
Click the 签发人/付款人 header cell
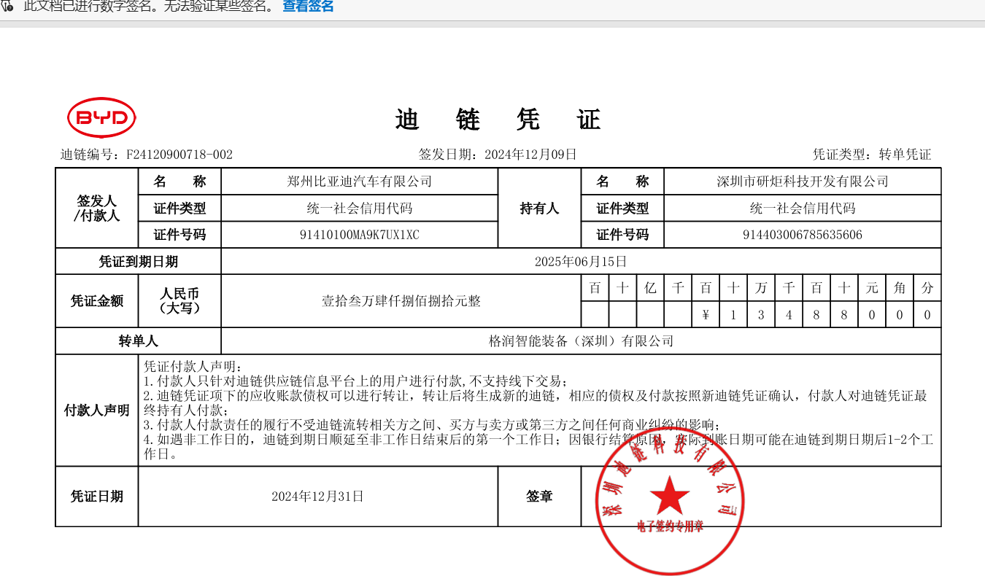click(x=97, y=208)
